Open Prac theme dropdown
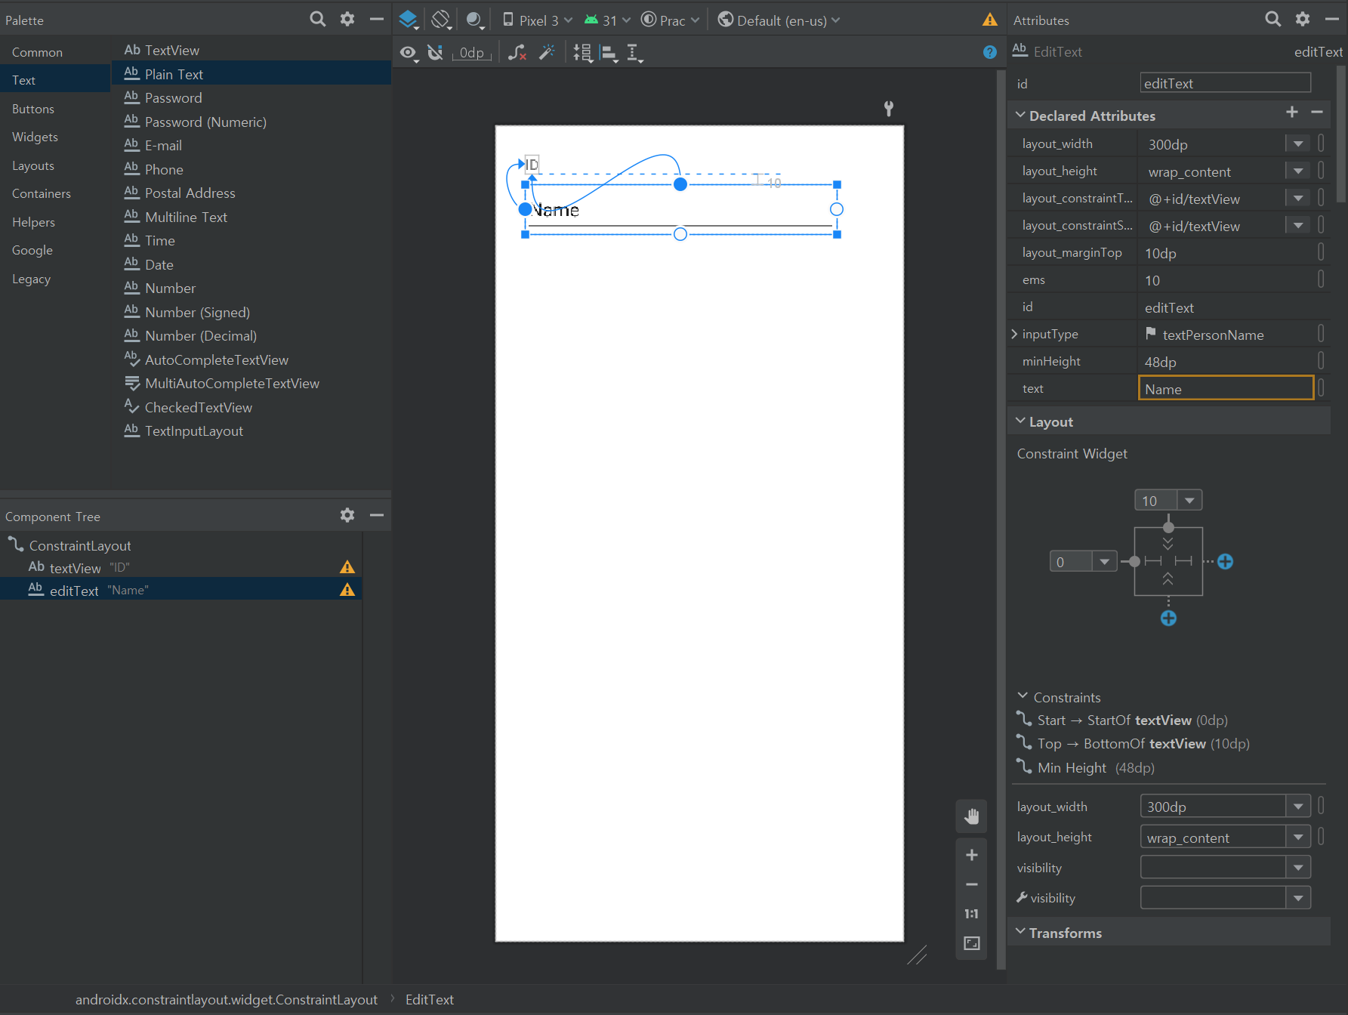Image resolution: width=1348 pixels, height=1015 pixels. 670,20
